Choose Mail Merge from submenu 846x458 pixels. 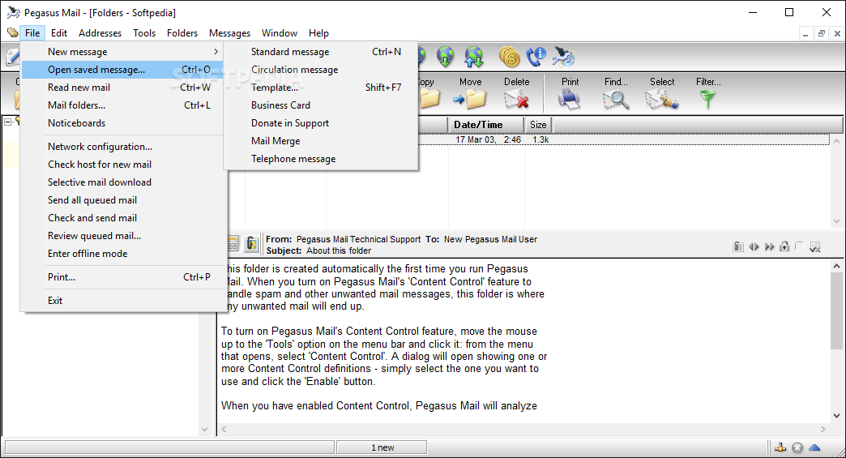[321, 141]
